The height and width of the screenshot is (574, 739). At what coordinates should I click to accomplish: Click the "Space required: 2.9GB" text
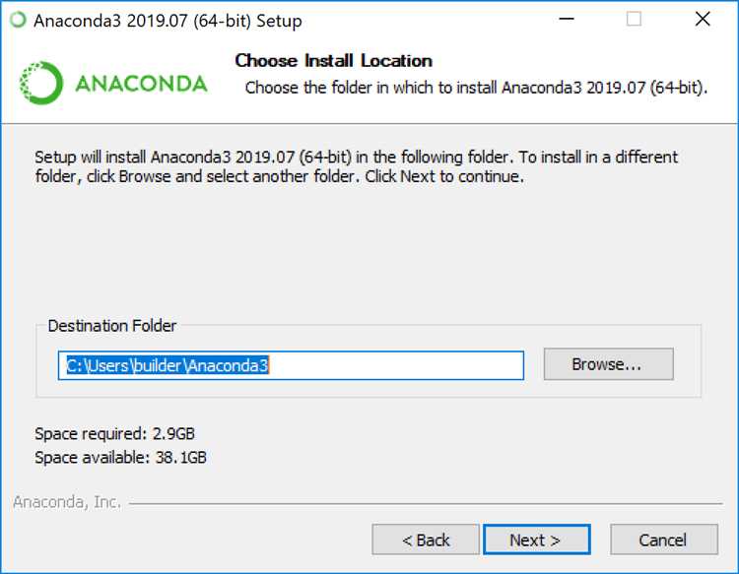pyautogui.click(x=121, y=434)
